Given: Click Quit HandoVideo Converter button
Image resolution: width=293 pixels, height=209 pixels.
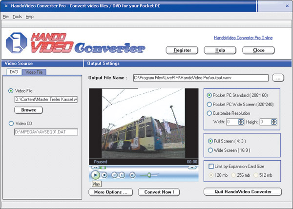Looking at the screenshot, I should coord(243,192).
